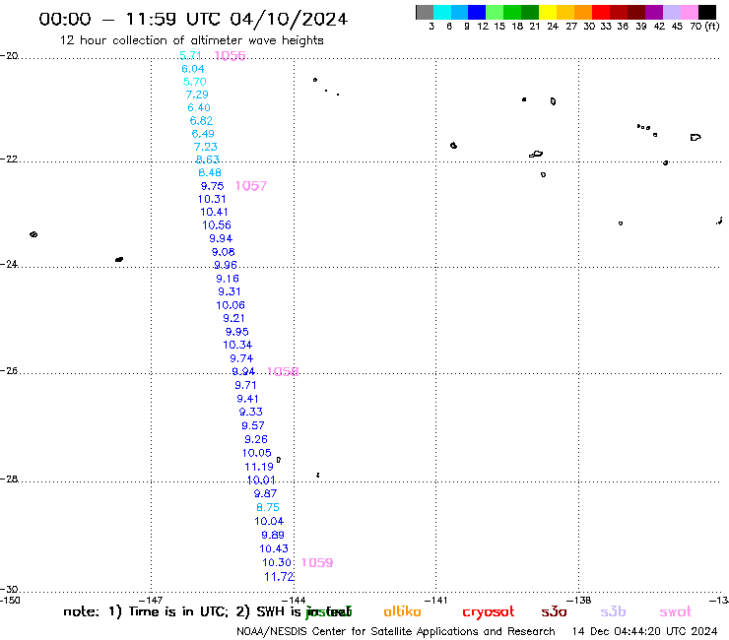This screenshot has height=640, width=729.
Task: Click the orange altika satellite label
Action: [x=402, y=611]
